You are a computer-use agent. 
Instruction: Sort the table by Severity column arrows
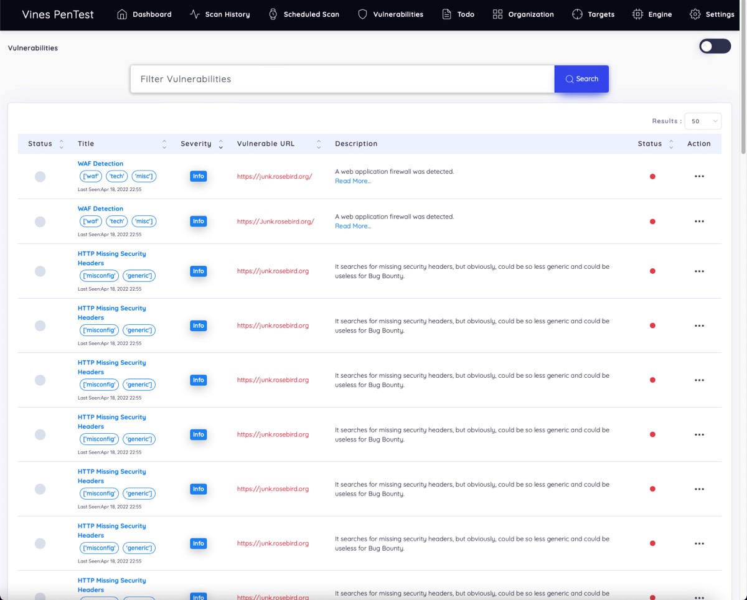coord(220,144)
